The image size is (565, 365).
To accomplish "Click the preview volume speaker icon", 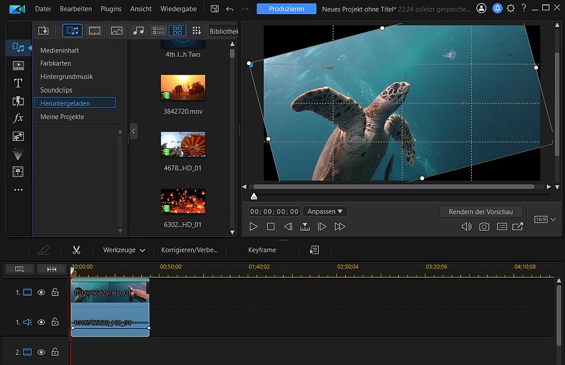I will pyautogui.click(x=466, y=227).
